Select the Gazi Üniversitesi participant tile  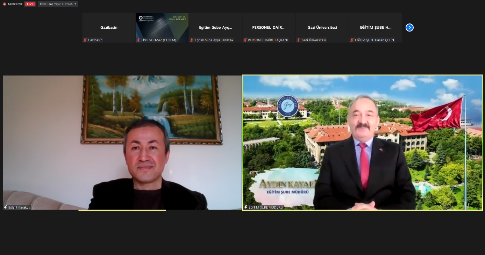click(322, 28)
